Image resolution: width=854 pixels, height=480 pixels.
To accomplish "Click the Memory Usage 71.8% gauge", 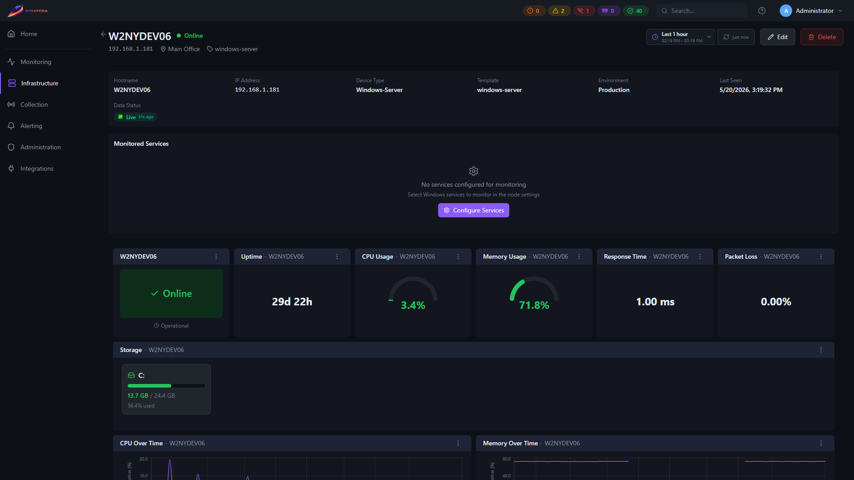I will tap(534, 294).
